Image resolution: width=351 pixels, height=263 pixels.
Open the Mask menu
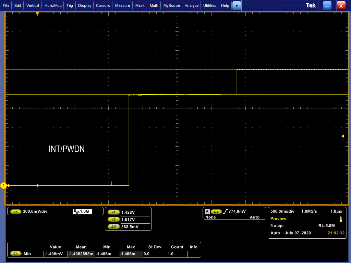(x=140, y=5)
